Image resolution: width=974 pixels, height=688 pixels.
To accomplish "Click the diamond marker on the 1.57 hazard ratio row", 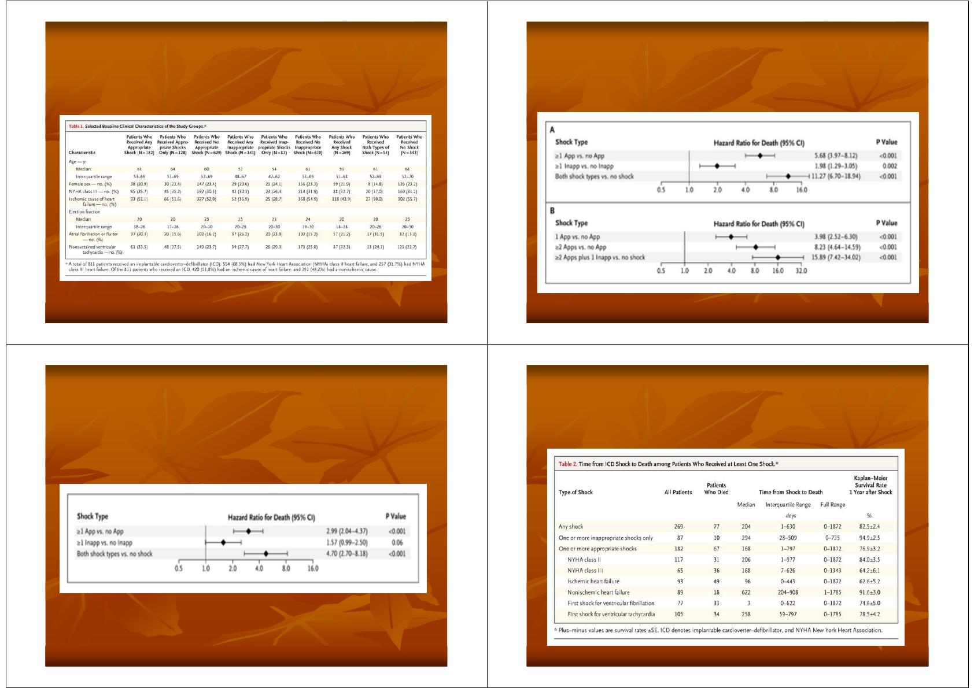I will coord(223,542).
